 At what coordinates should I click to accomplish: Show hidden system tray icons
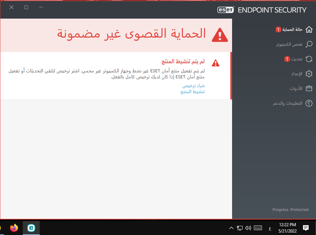pos(231,228)
